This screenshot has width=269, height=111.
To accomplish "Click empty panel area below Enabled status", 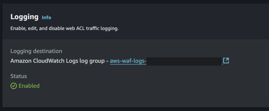I will [105, 98].
